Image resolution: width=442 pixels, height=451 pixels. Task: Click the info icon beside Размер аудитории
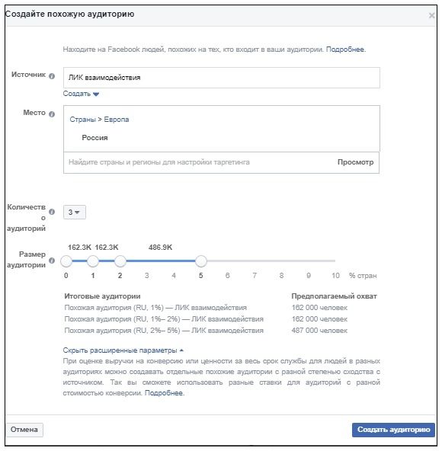(x=52, y=261)
